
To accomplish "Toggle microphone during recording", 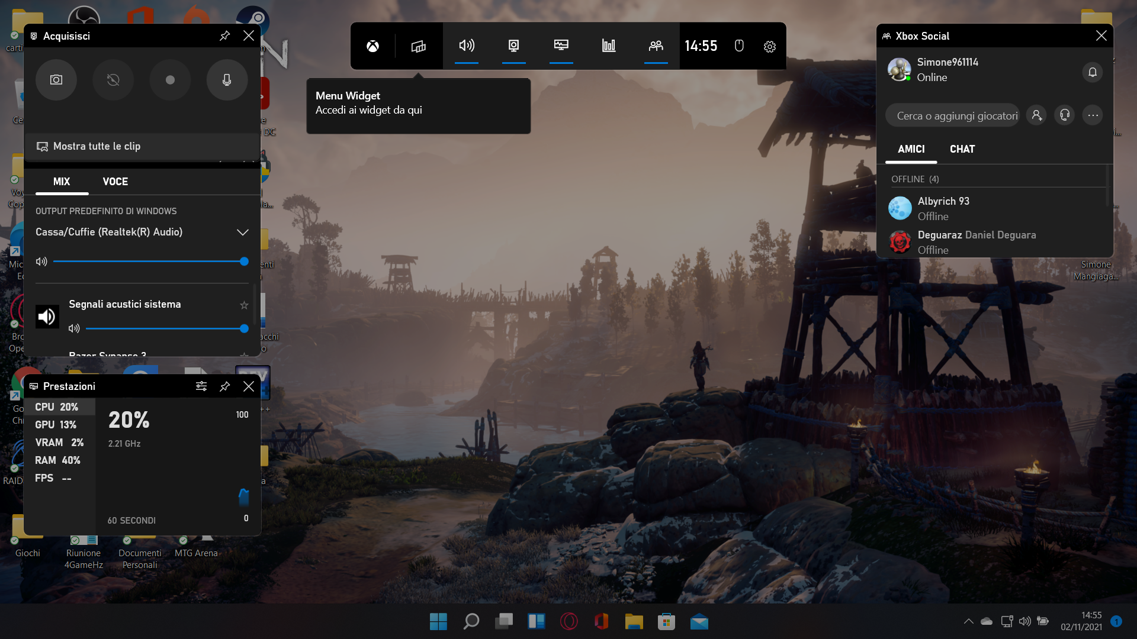I will (227, 80).
